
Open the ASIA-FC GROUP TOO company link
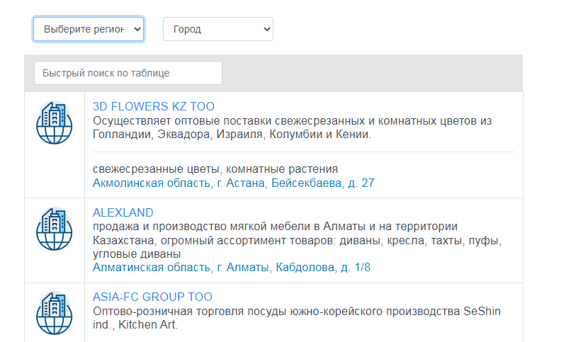(x=152, y=297)
